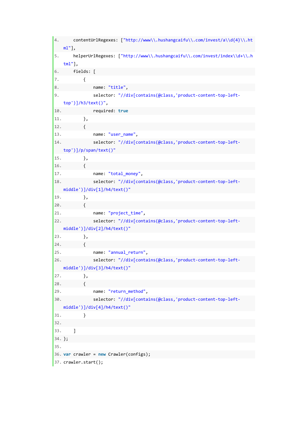Click the h3/text() selector string

coord(152,99)
